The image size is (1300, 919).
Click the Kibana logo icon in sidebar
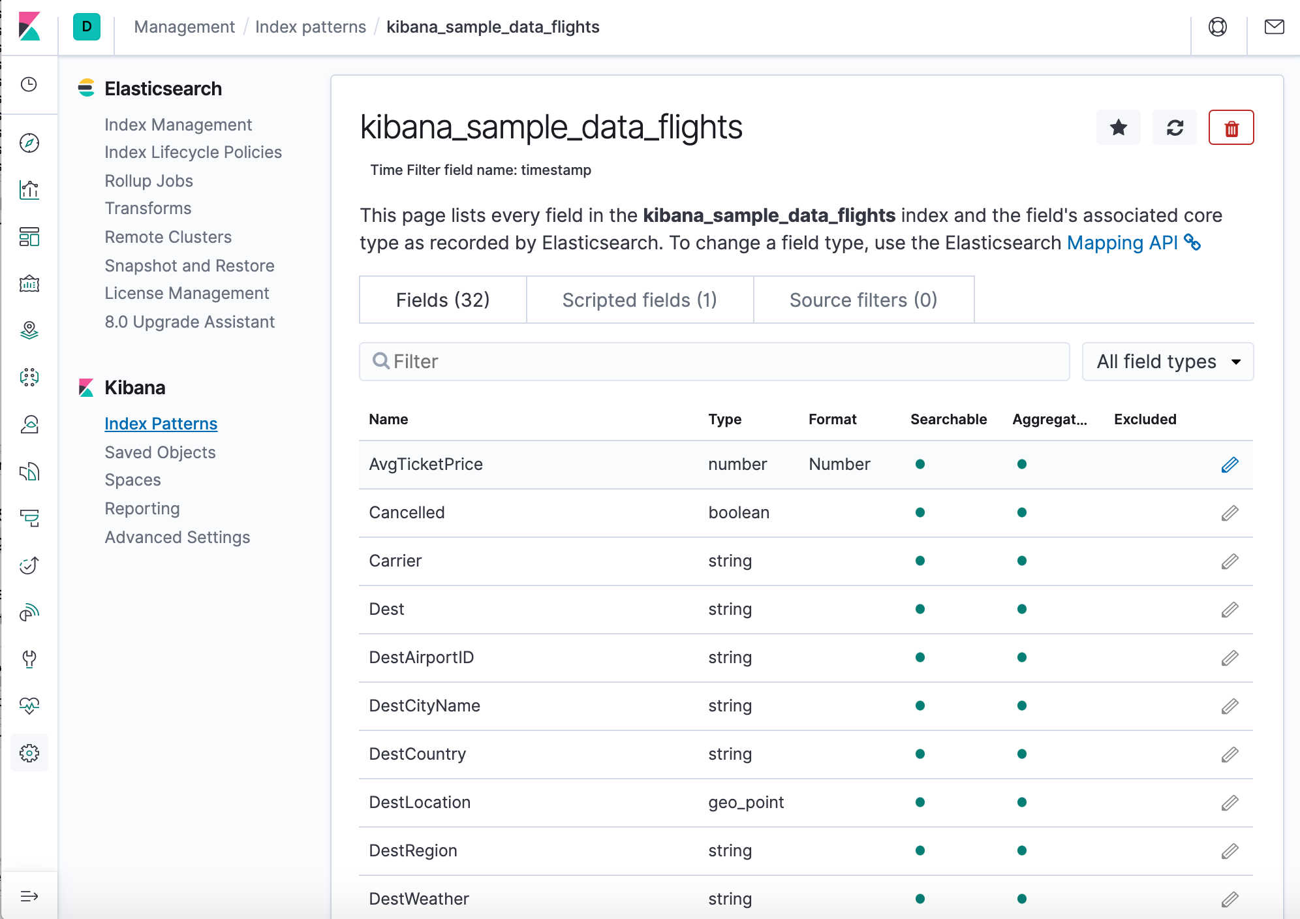[x=30, y=26]
